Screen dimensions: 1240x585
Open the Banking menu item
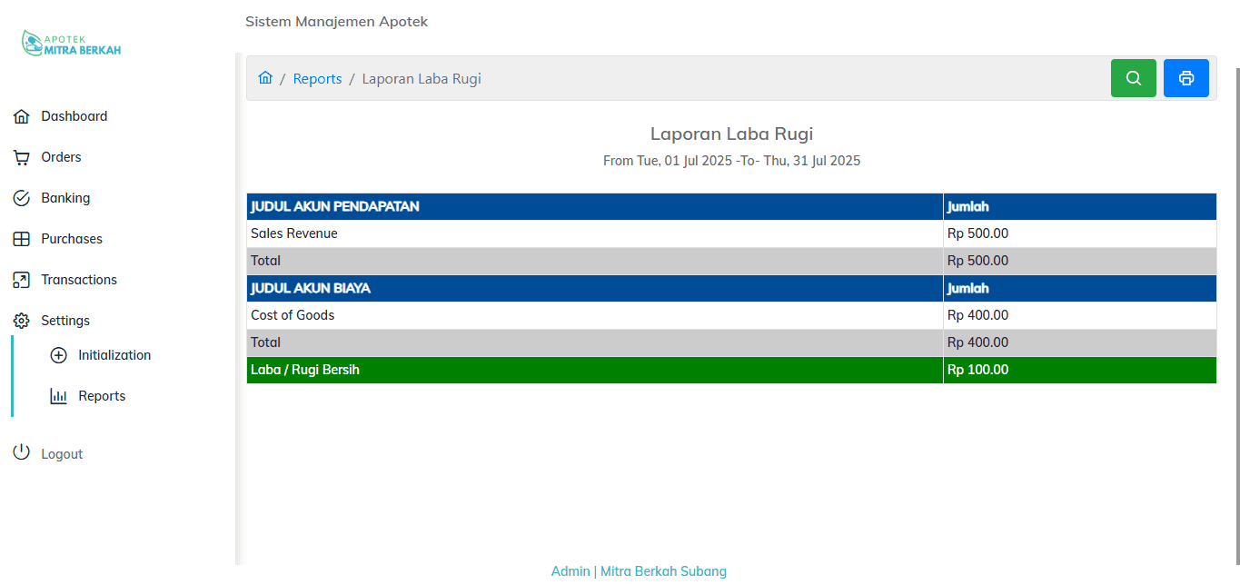click(x=65, y=198)
